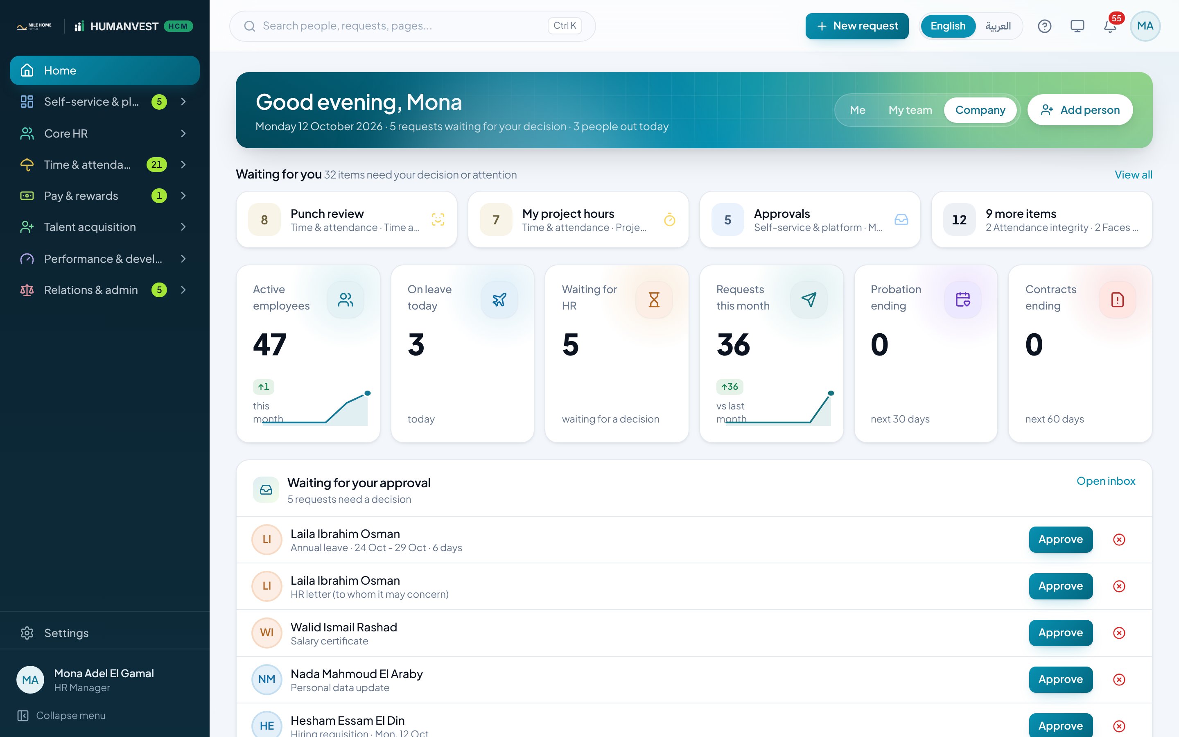Expand Talent acquisition chevron
Screen dimensions: 1179x737
click(183, 227)
